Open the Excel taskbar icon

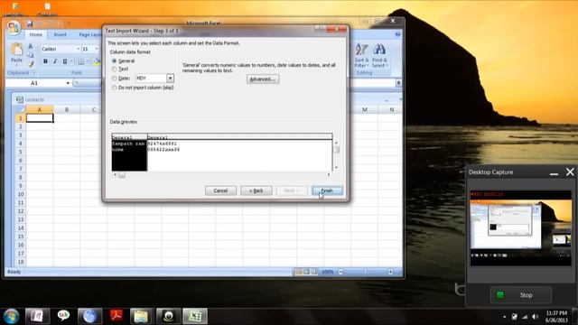tap(195, 316)
